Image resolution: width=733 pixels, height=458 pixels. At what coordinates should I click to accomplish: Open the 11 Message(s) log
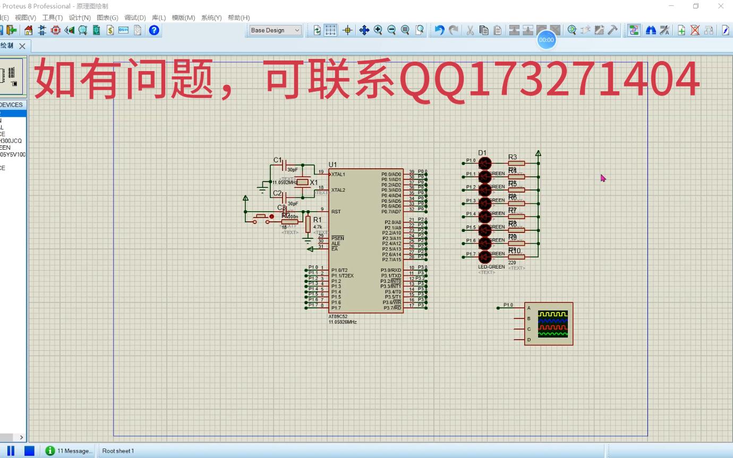point(69,451)
